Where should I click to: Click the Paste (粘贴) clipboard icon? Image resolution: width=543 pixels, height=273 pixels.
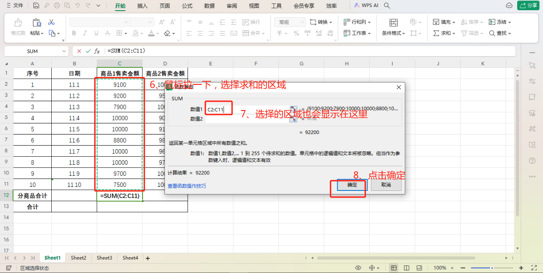coord(37,23)
